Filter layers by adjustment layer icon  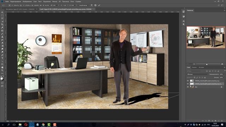[210, 71]
